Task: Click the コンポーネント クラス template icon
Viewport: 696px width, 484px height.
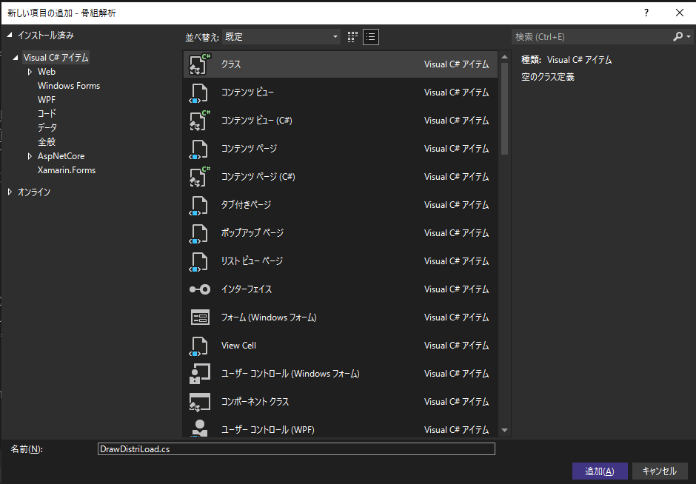Action: [199, 402]
